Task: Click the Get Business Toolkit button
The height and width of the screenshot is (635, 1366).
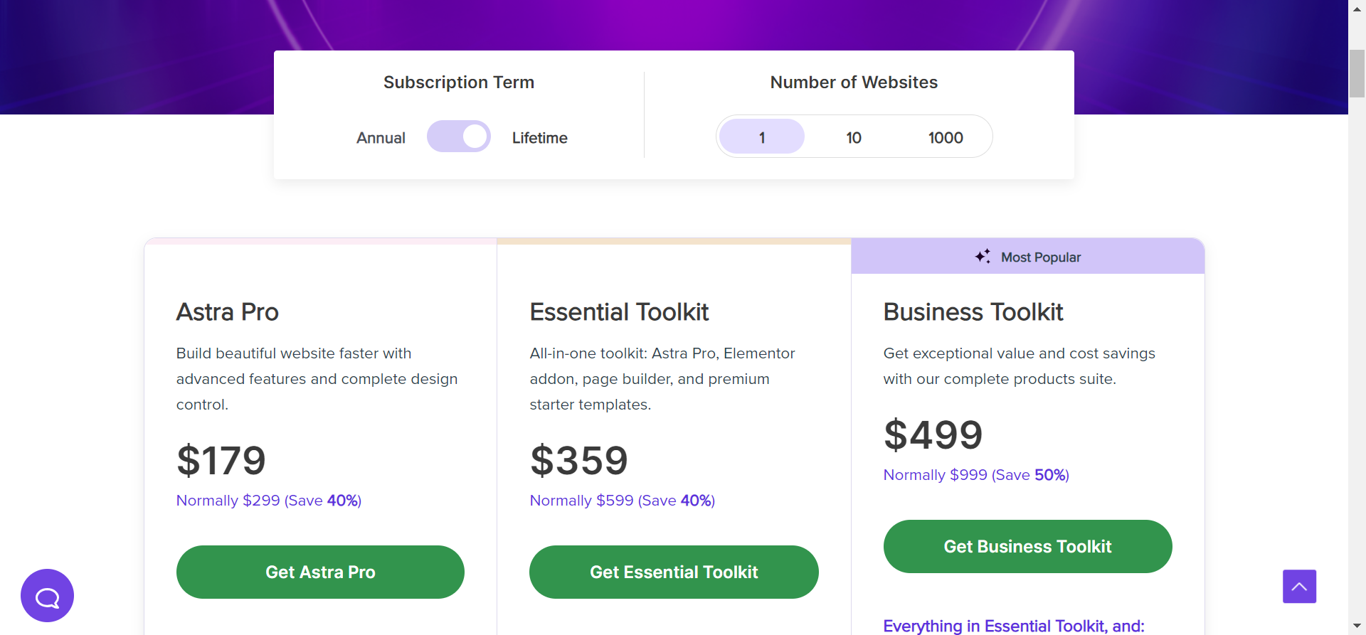Action: 1027,546
